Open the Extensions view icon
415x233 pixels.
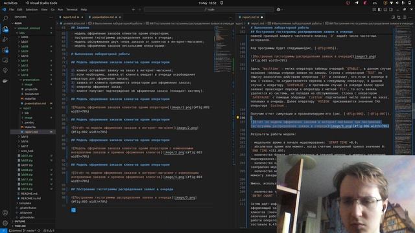click(x=5, y=50)
